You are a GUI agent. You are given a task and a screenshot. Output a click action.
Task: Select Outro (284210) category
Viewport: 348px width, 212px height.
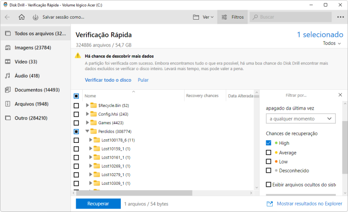35,118
